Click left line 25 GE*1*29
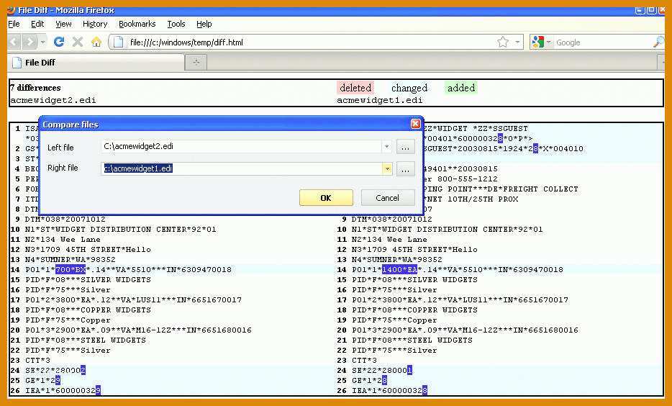 [x=42, y=380]
